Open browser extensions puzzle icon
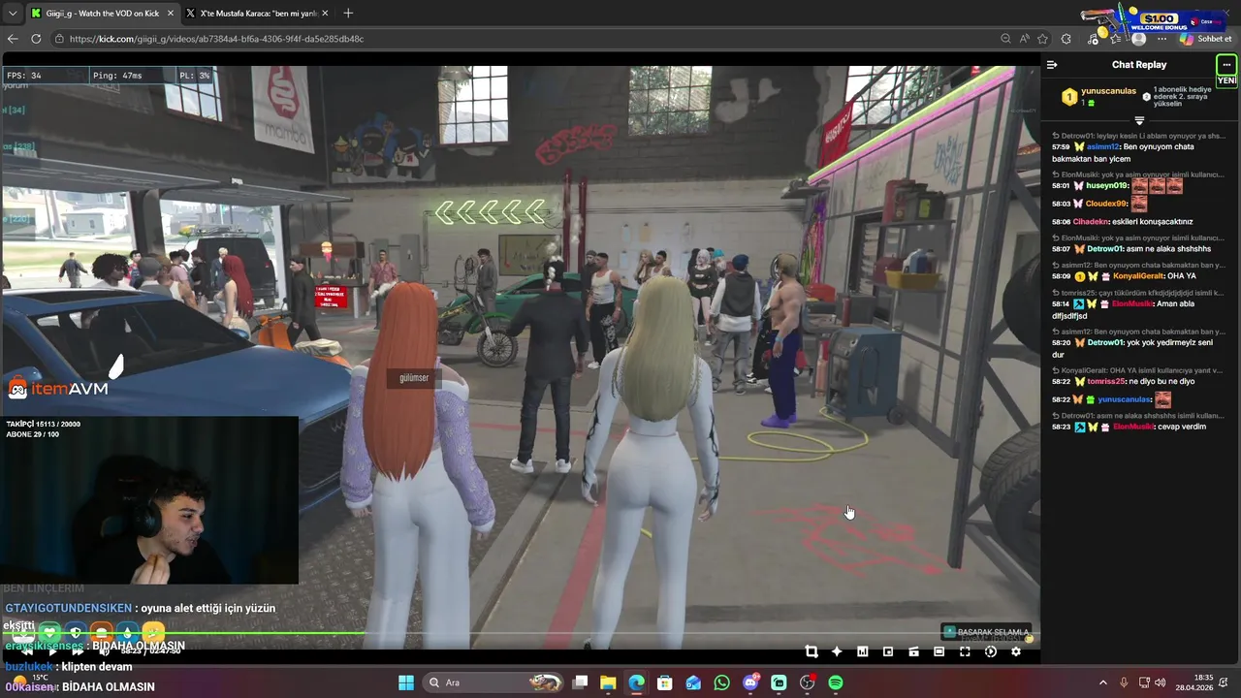1241x698 pixels. point(1066,39)
